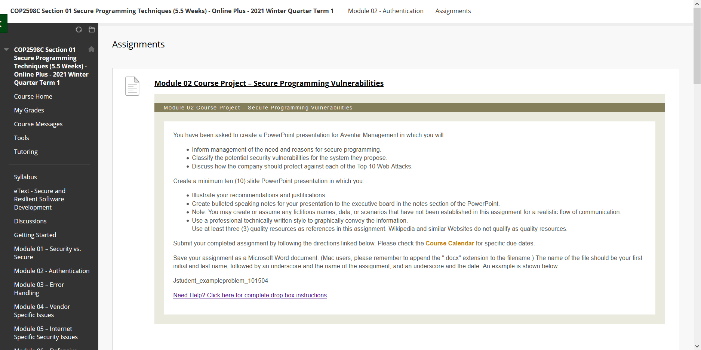The image size is (701, 350).
Task: Click the page scrollbar thumb
Action: click(x=697, y=46)
